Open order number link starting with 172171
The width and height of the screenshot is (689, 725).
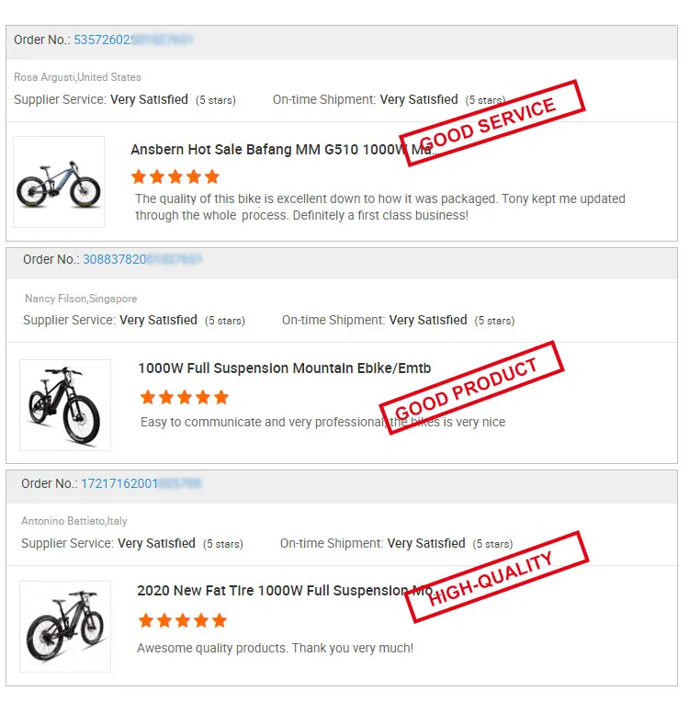click(x=141, y=483)
